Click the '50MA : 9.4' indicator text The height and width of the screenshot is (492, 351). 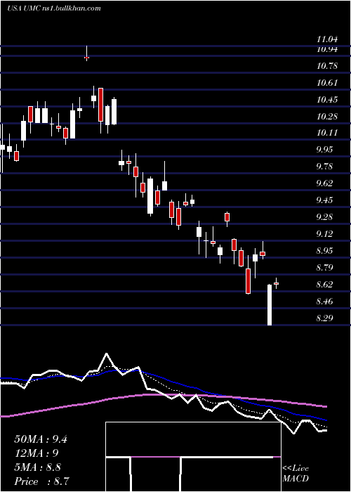click(41, 439)
